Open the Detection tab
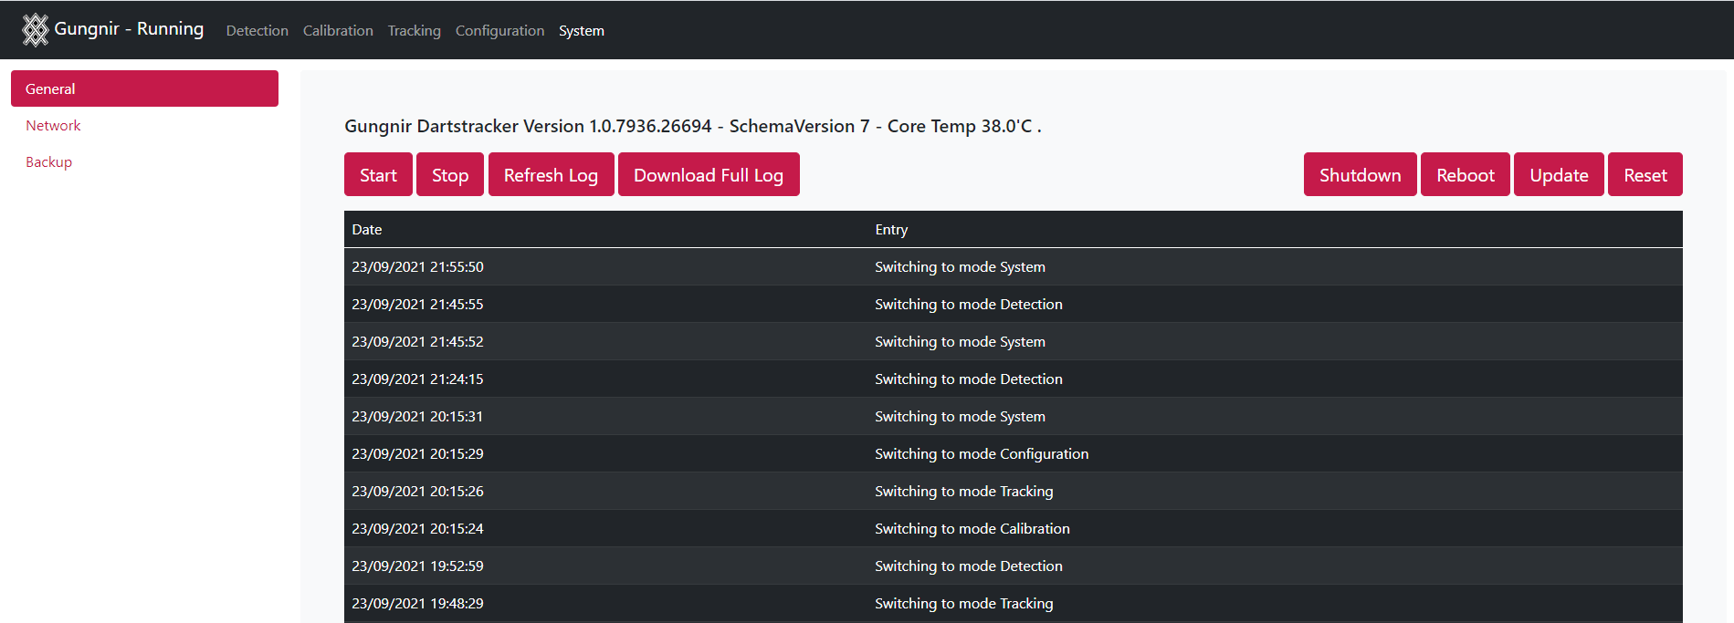 pos(257,31)
